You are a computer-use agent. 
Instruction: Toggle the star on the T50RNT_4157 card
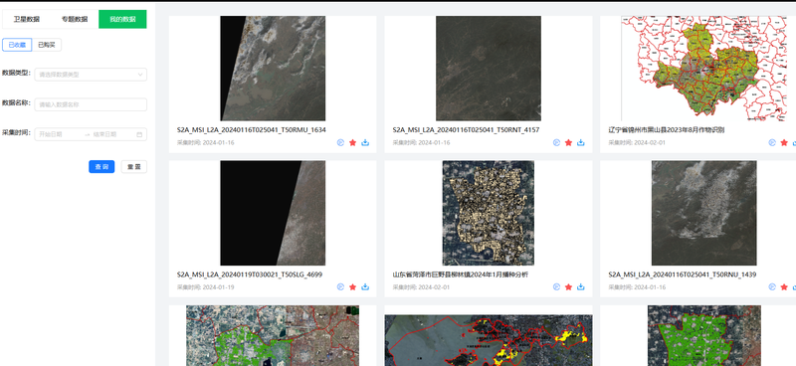click(568, 142)
